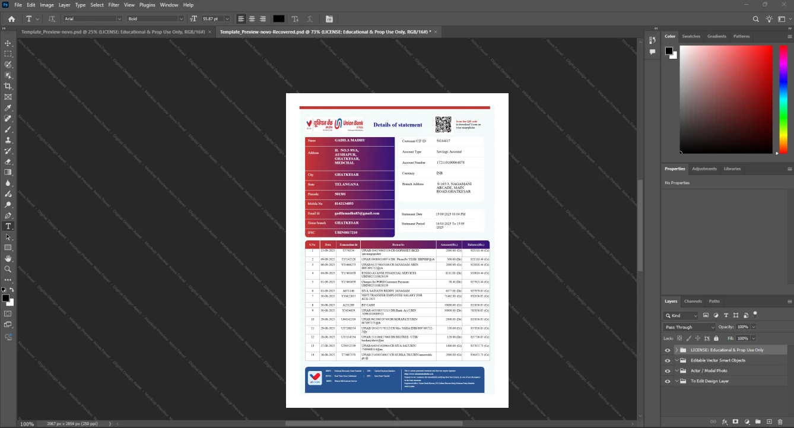Click Create new layer icon
The height and width of the screenshot is (428, 794).
click(770, 421)
